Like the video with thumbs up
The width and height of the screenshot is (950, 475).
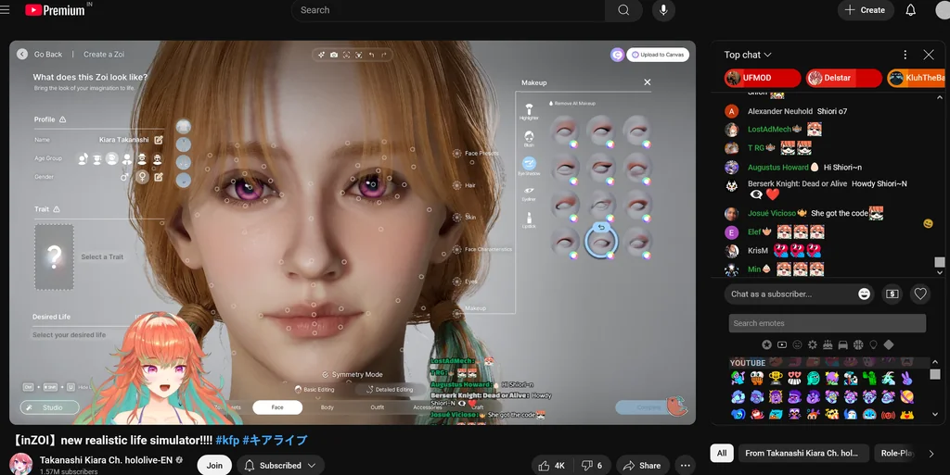tap(551, 466)
